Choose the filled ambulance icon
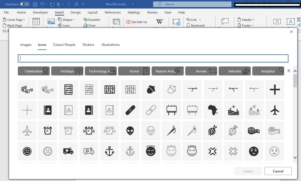301x181 pixels. (x=68, y=151)
